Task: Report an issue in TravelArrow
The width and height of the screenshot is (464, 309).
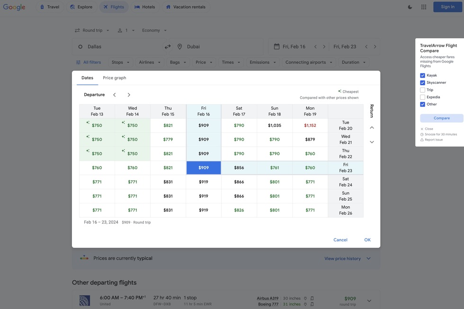Action: point(431,140)
